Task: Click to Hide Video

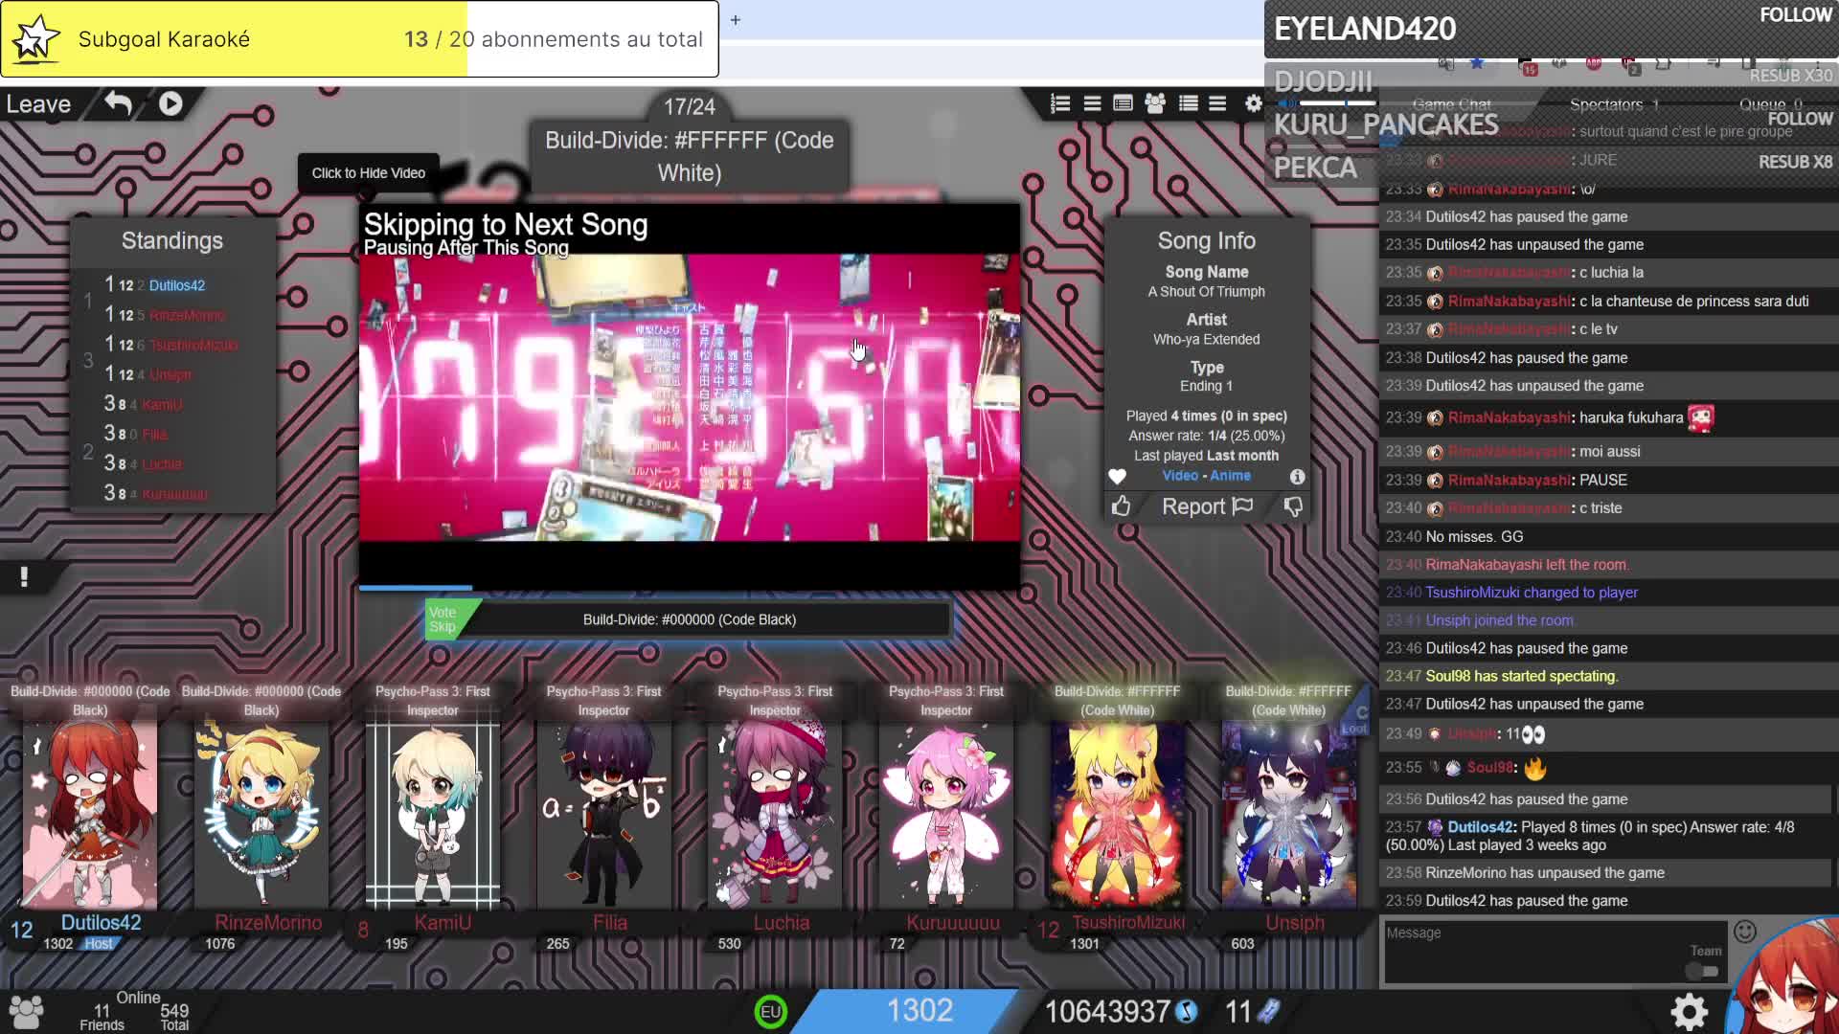Action: (369, 173)
